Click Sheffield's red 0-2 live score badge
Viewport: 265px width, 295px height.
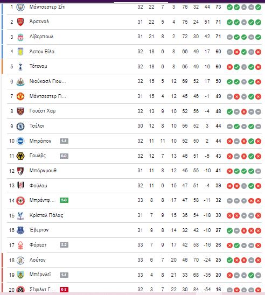point(64,290)
